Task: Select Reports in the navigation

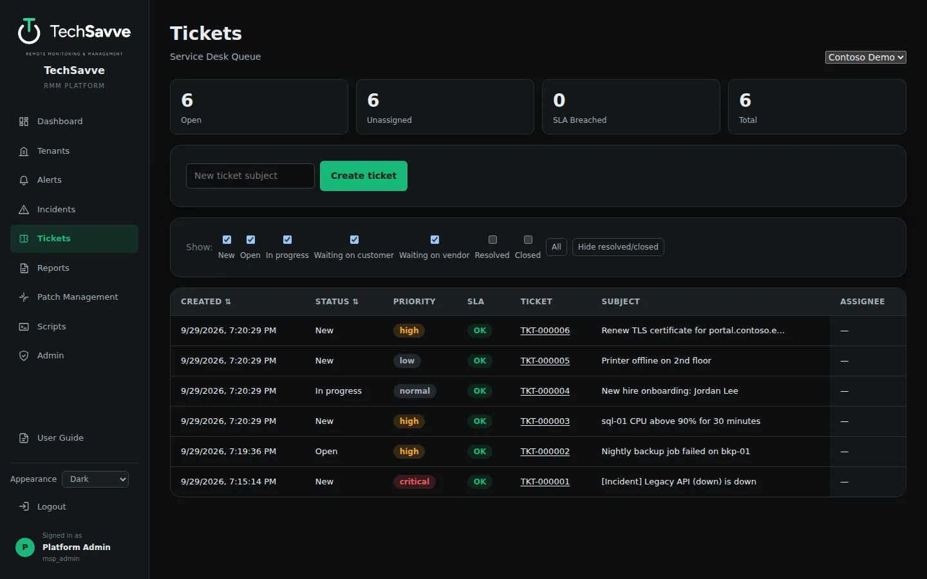Action: pyautogui.click(x=74, y=268)
